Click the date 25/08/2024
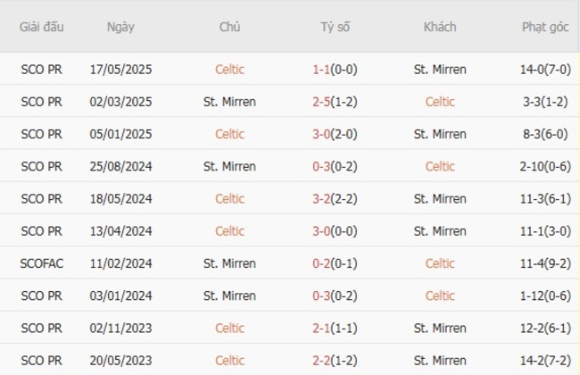This screenshot has height=375, width=580. (121, 166)
